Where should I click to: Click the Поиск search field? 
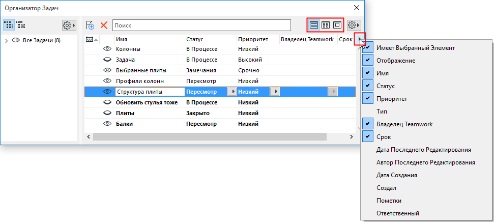201,25
